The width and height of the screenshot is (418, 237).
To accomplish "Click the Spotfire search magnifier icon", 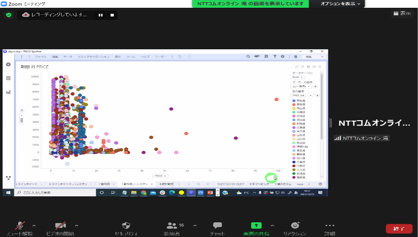I will pyautogui.click(x=248, y=57).
